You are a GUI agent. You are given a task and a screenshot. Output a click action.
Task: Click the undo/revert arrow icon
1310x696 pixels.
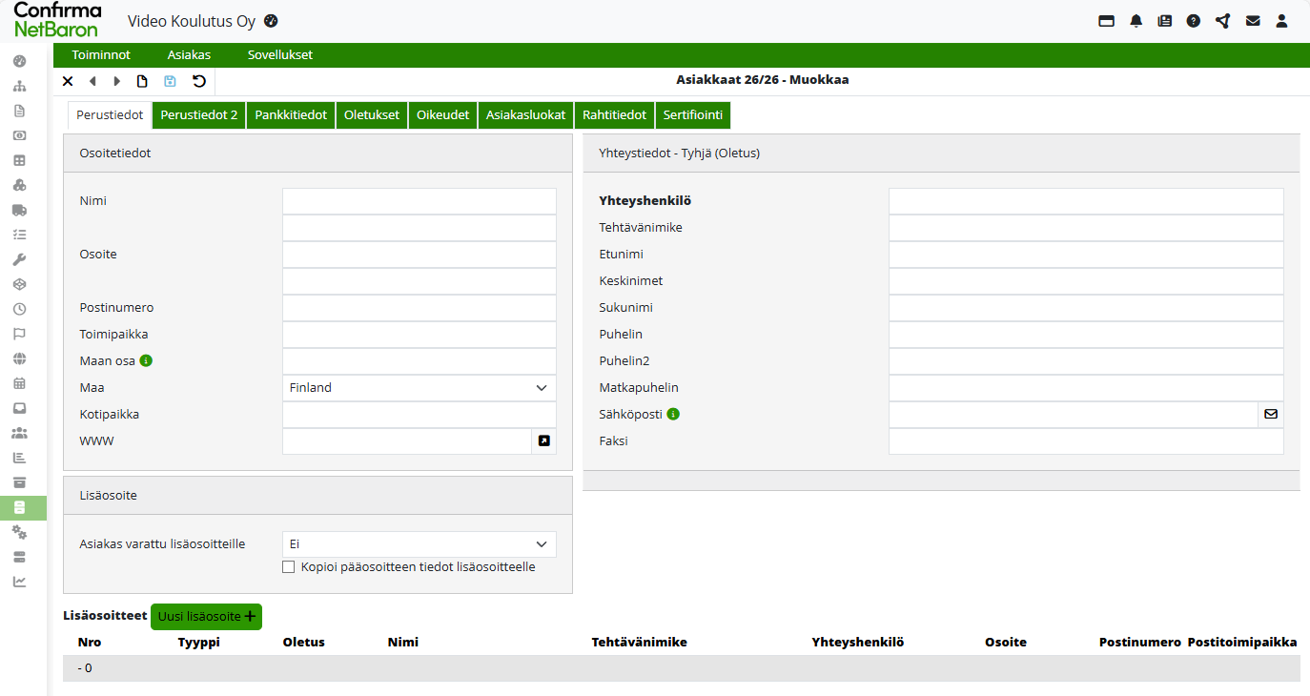198,81
